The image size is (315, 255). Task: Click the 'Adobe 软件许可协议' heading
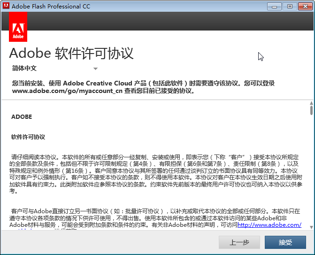[71, 53]
